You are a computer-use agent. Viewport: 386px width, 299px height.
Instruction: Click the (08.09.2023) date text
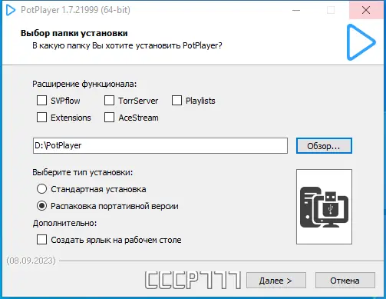tap(31, 261)
